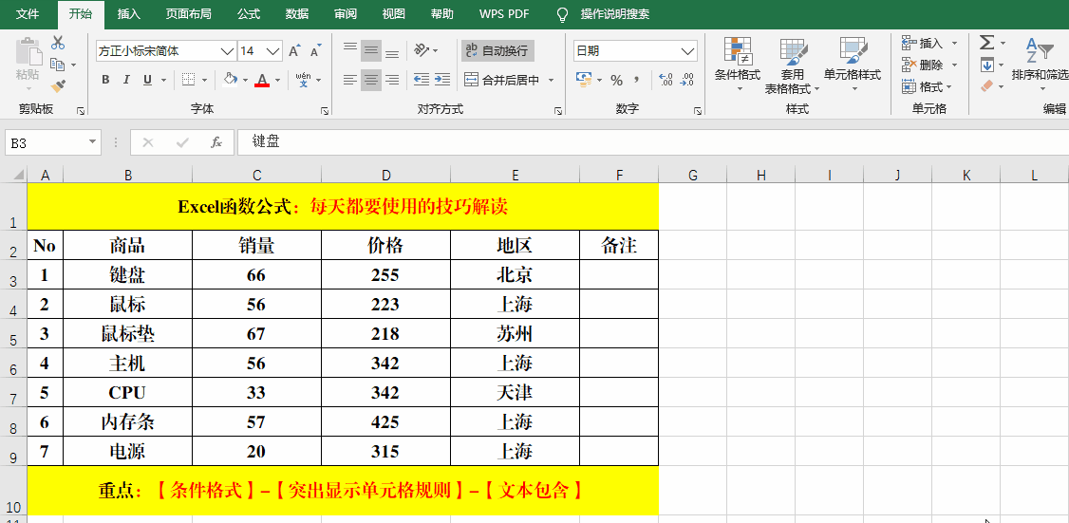Expand the Merge & Center (合并后居中) arrow
Screen dimensions: 1069x523
click(x=551, y=80)
